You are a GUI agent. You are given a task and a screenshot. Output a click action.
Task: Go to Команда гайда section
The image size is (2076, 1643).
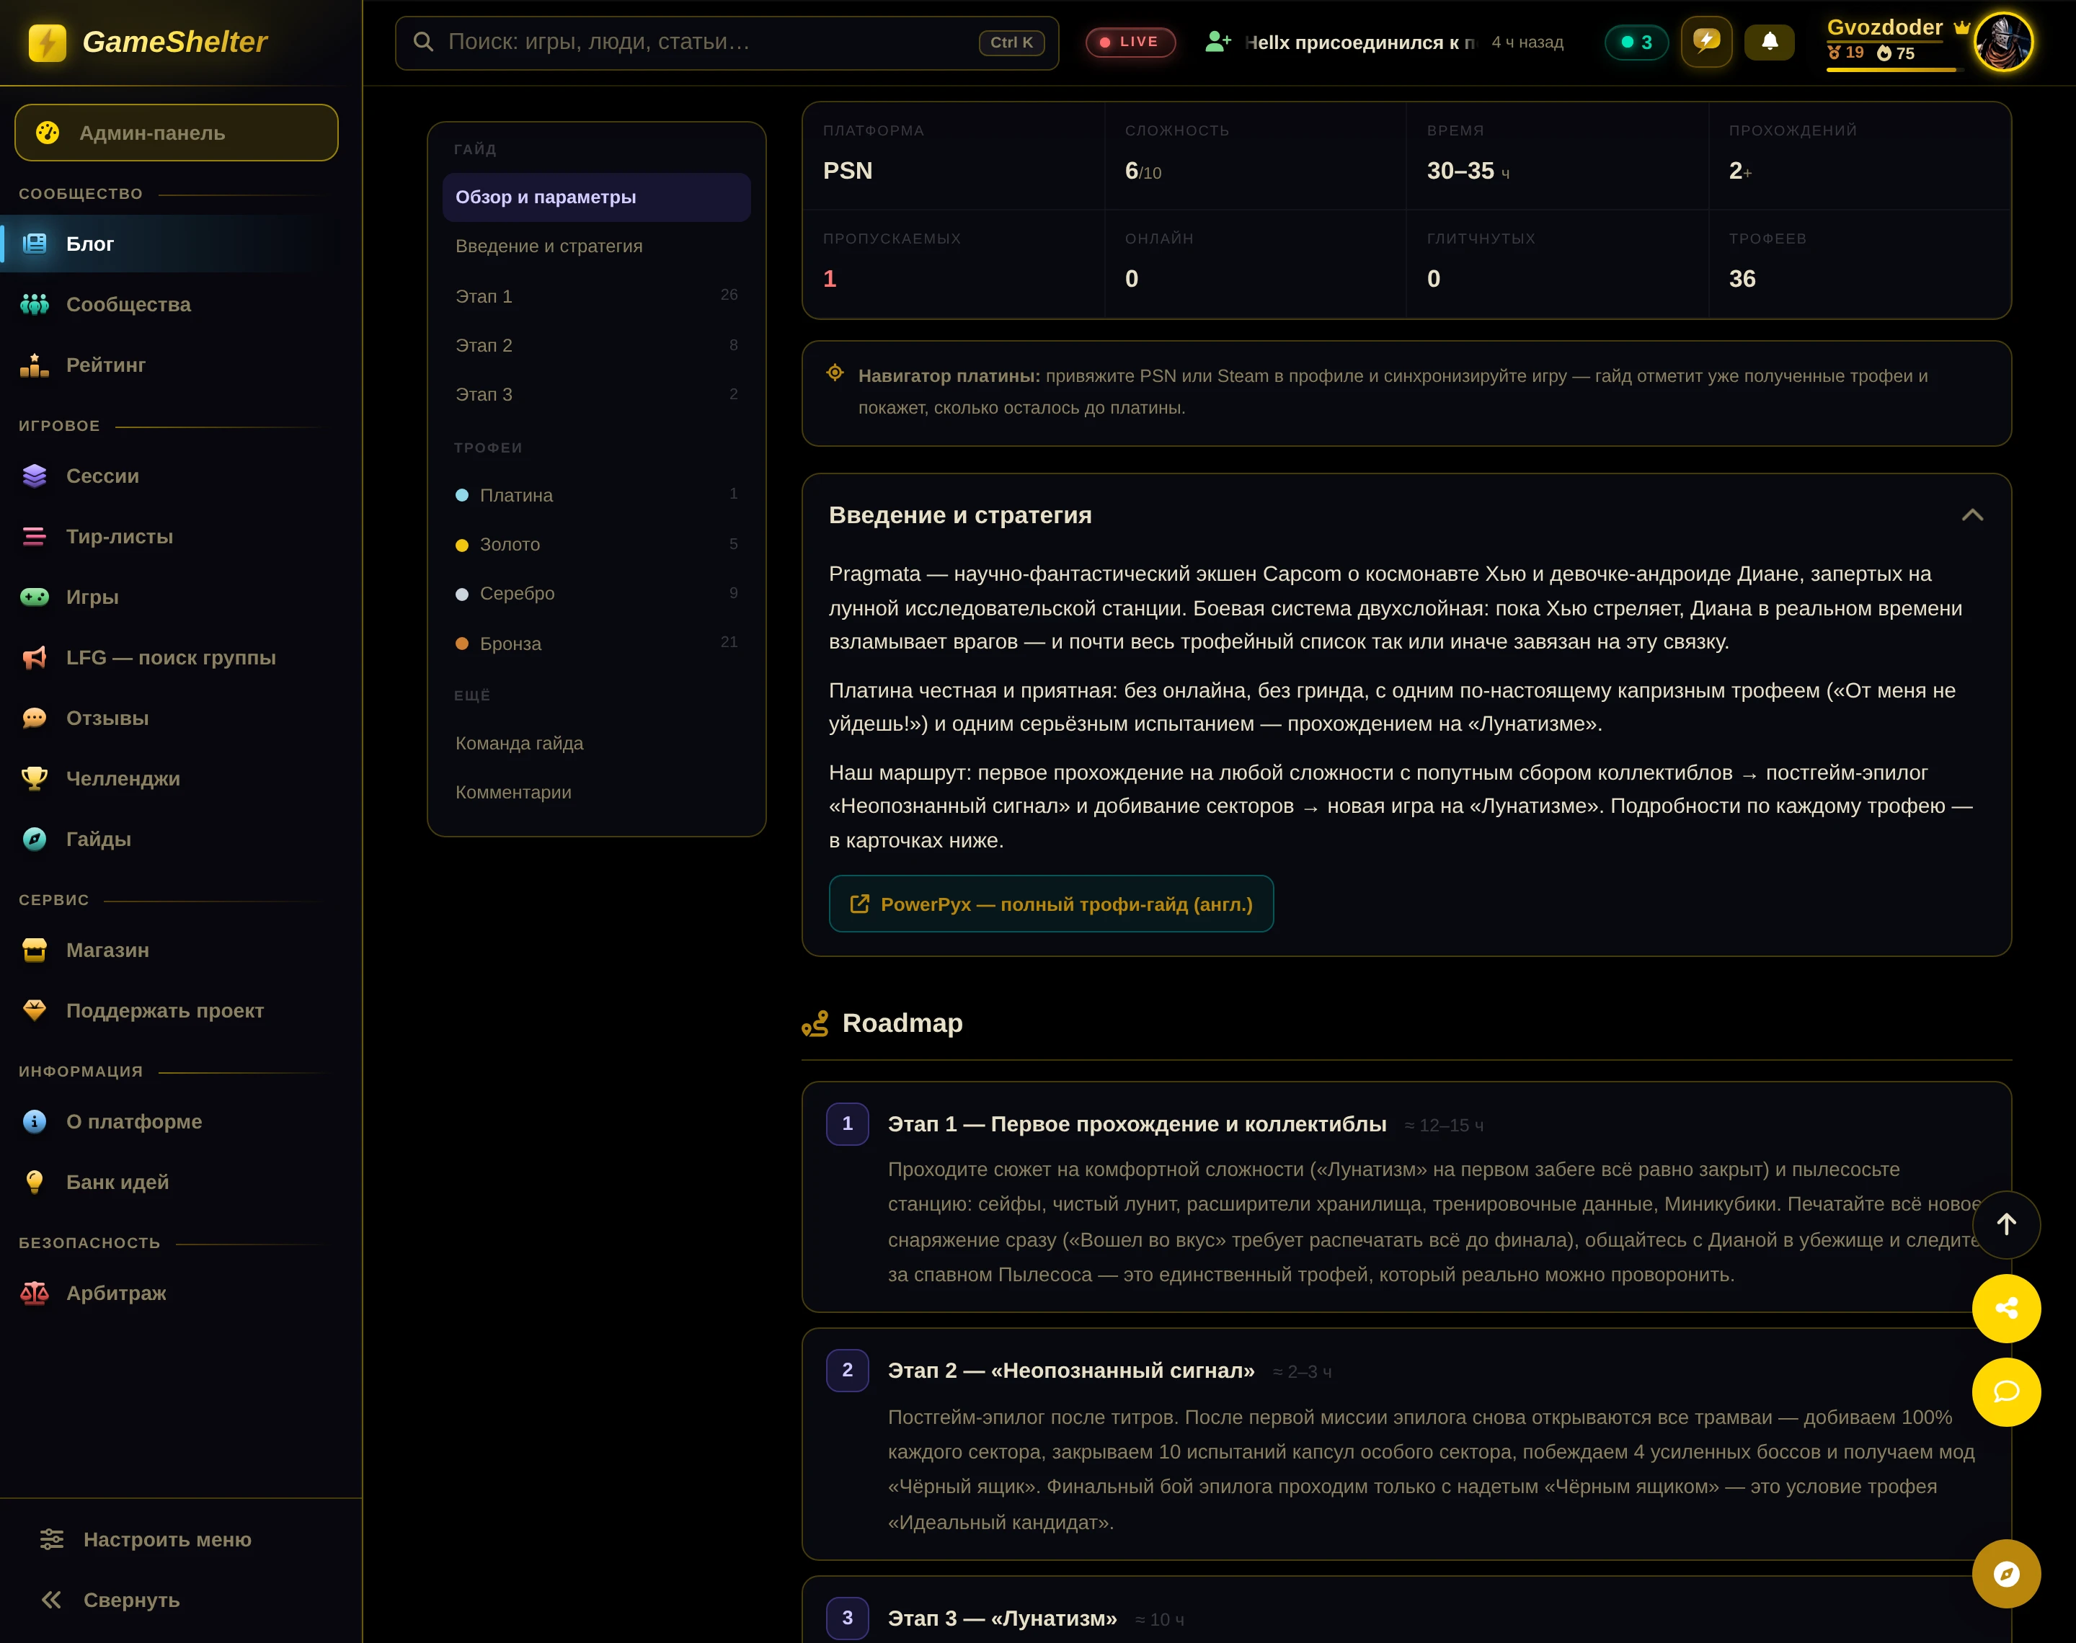click(596, 743)
